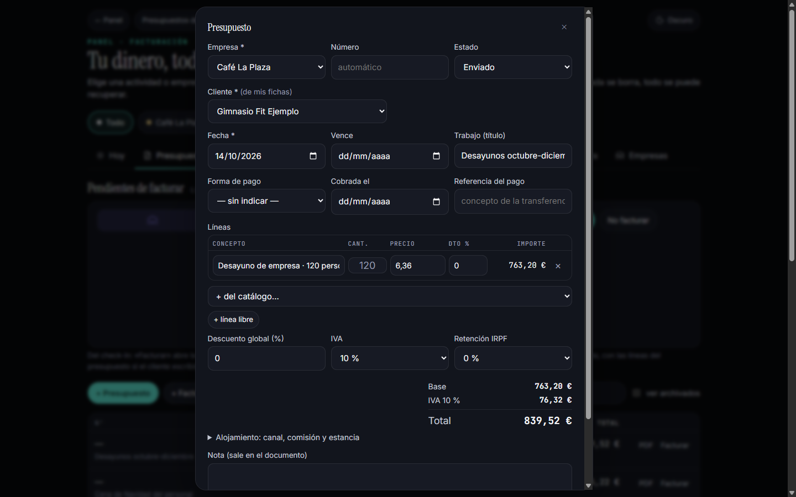The image size is (796, 497).
Task: Click the Concepto field of the line
Action: pyautogui.click(x=279, y=266)
